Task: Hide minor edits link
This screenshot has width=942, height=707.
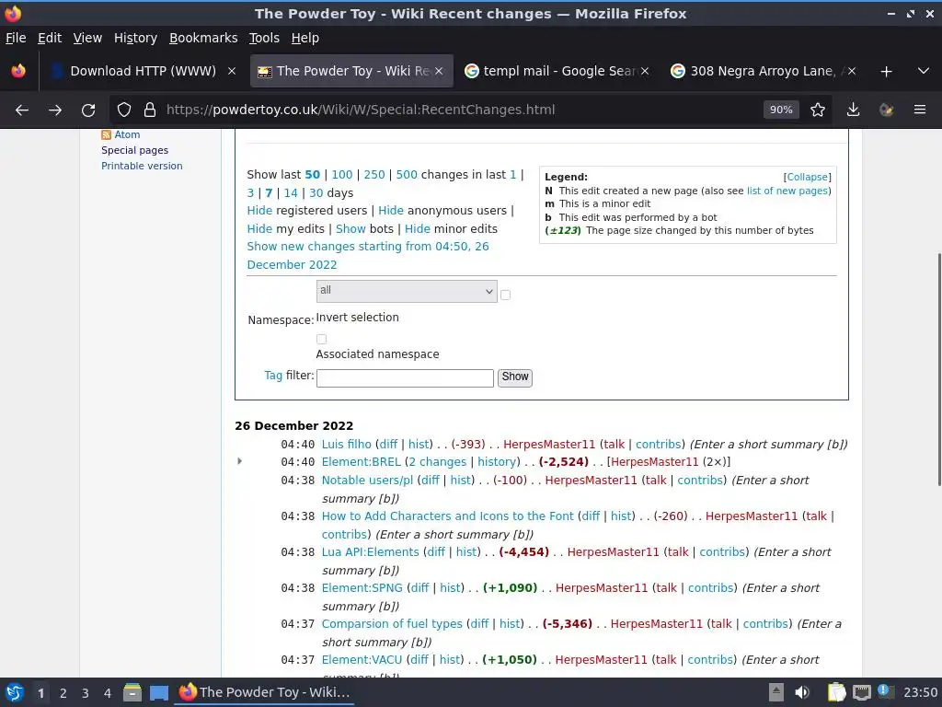Action: pyautogui.click(x=418, y=229)
